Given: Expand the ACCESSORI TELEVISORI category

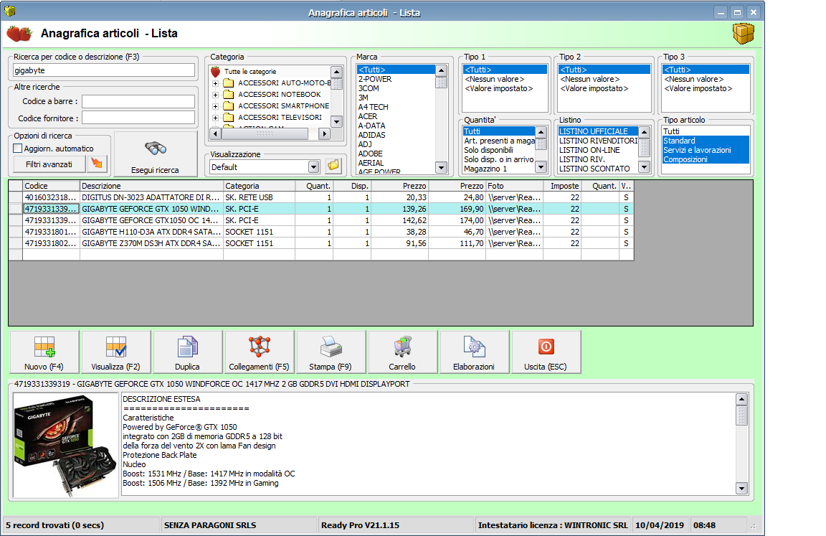Looking at the screenshot, I should [x=215, y=118].
